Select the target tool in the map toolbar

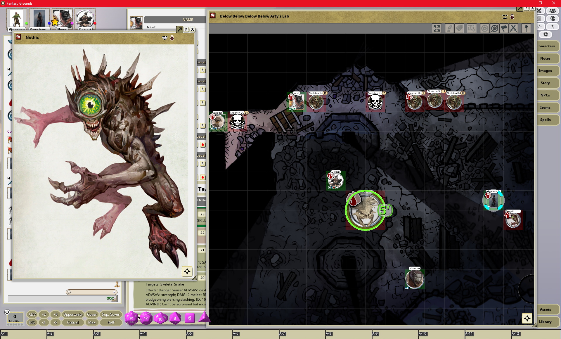coord(484,28)
